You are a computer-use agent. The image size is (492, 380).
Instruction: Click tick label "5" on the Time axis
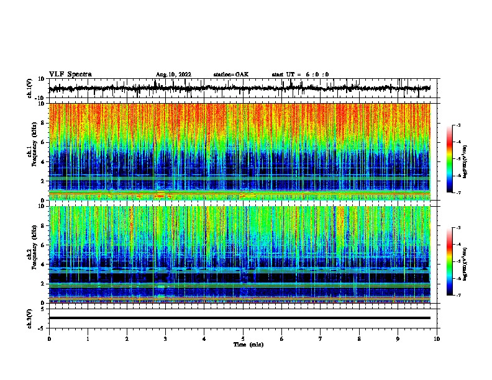coord(243,339)
